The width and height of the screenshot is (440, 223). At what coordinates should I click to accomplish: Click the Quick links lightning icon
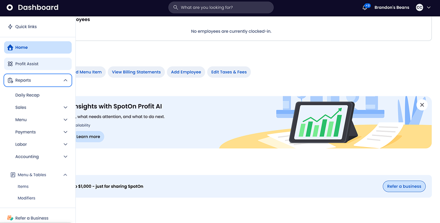(10, 27)
